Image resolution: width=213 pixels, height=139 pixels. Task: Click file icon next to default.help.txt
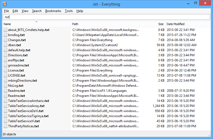click(x=5, y=50)
